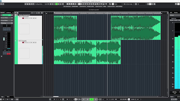
Task: Mute the Instrumental track
Action: coord(19,17)
